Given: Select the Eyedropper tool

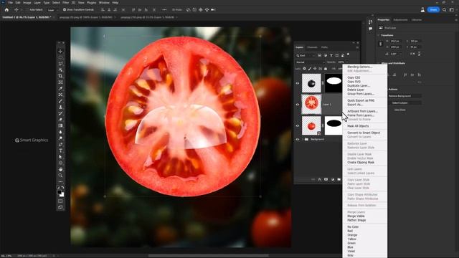Looking at the screenshot, I should click(60, 88).
